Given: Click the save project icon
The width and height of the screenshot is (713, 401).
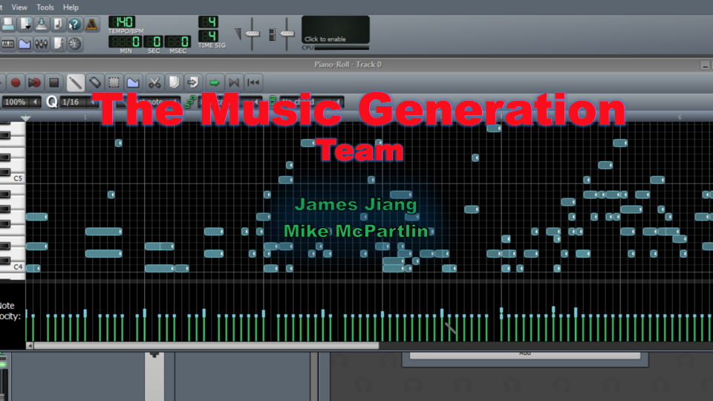Looking at the screenshot, I should tap(7, 24).
